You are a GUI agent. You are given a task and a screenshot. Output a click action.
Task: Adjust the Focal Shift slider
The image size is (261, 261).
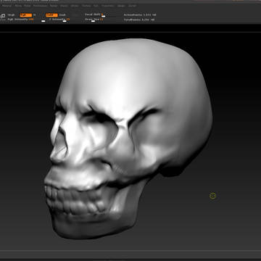coord(94,14)
